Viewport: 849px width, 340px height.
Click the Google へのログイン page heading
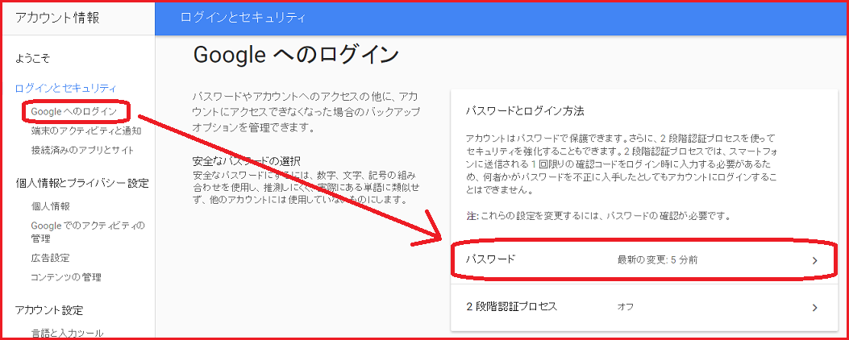coord(296,55)
